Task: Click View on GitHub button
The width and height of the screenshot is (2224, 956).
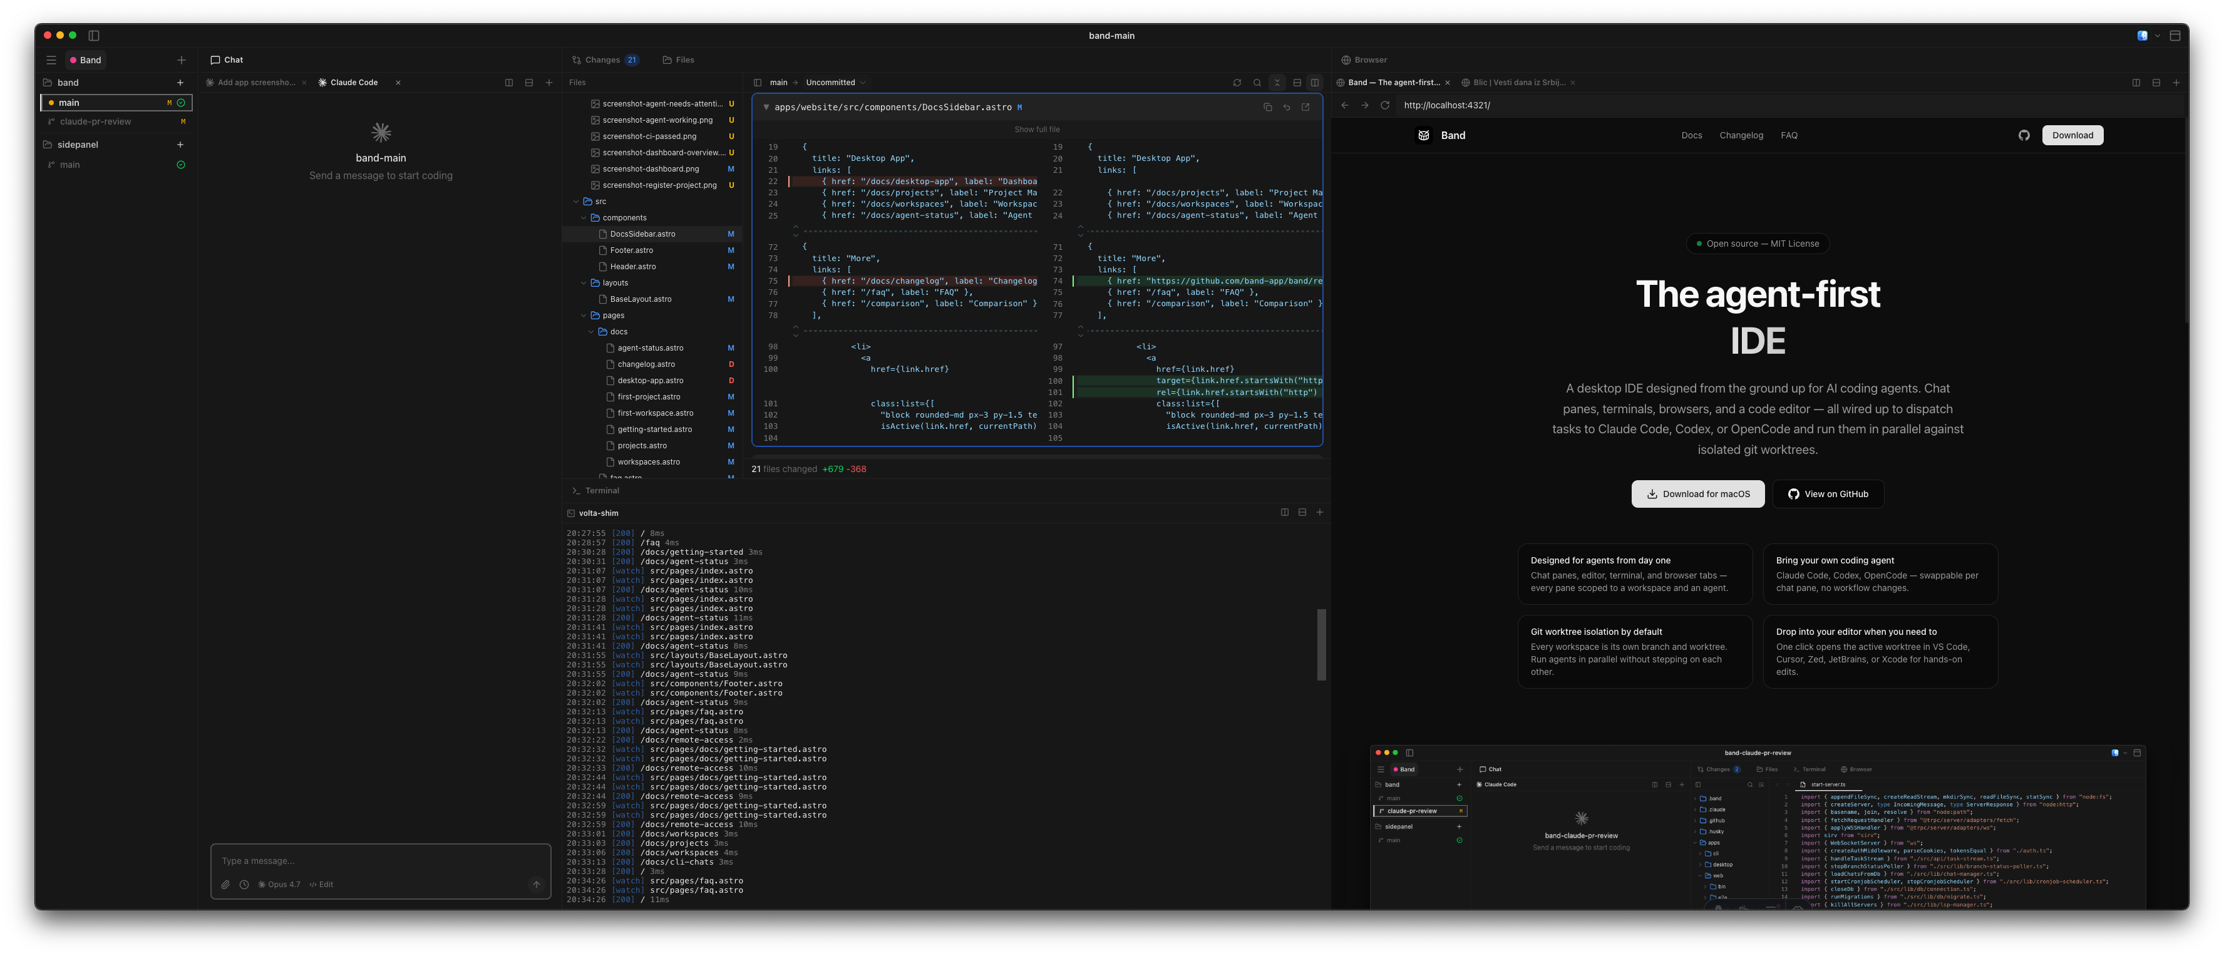Action: [x=1828, y=494]
